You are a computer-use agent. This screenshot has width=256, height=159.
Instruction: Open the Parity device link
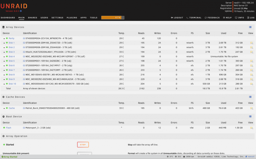pos(12,38)
